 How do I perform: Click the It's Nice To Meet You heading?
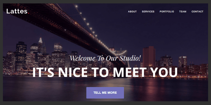point(105,72)
